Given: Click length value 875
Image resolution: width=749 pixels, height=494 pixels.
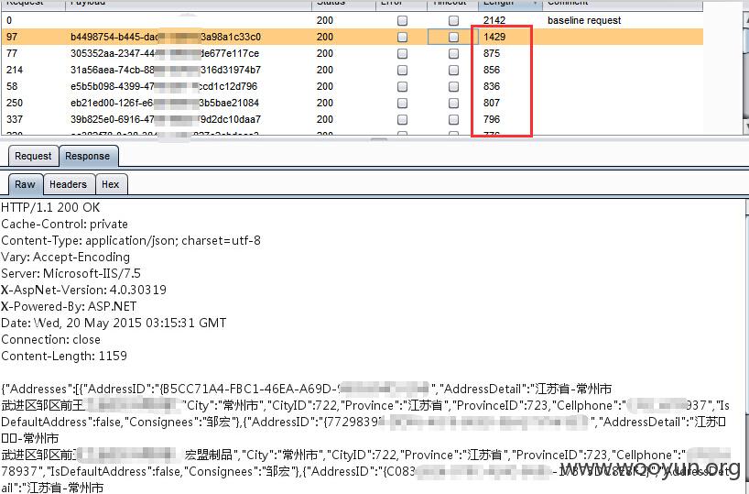Looking at the screenshot, I should [x=492, y=53].
